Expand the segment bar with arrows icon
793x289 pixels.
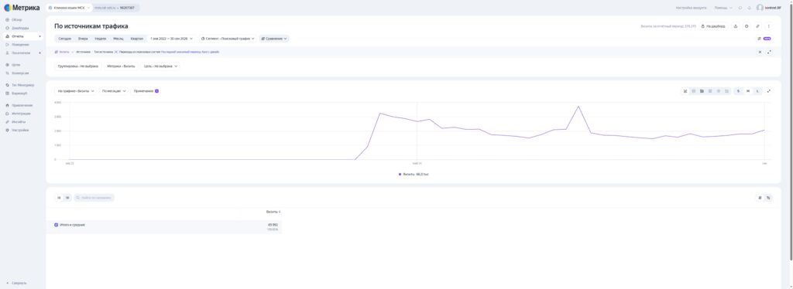pyautogui.click(x=769, y=52)
